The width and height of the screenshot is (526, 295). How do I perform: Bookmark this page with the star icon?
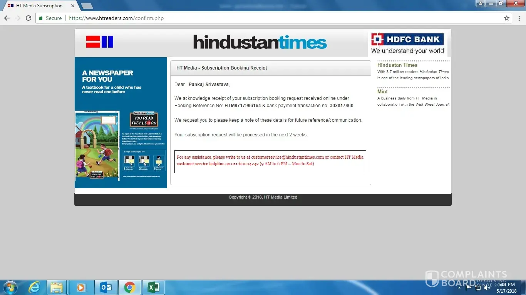507,18
